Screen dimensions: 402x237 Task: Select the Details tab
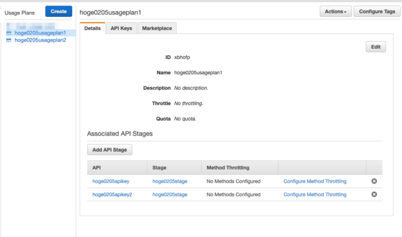[x=92, y=28]
